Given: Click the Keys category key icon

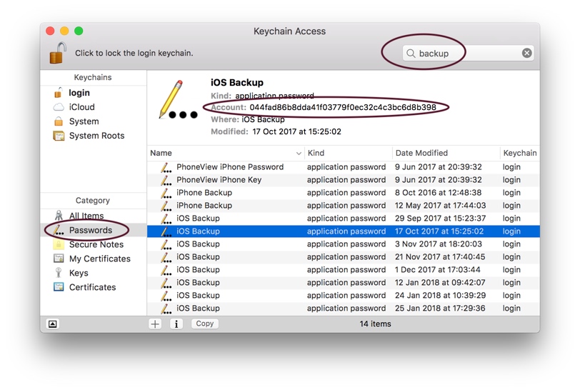Looking at the screenshot, I should pyautogui.click(x=58, y=273).
